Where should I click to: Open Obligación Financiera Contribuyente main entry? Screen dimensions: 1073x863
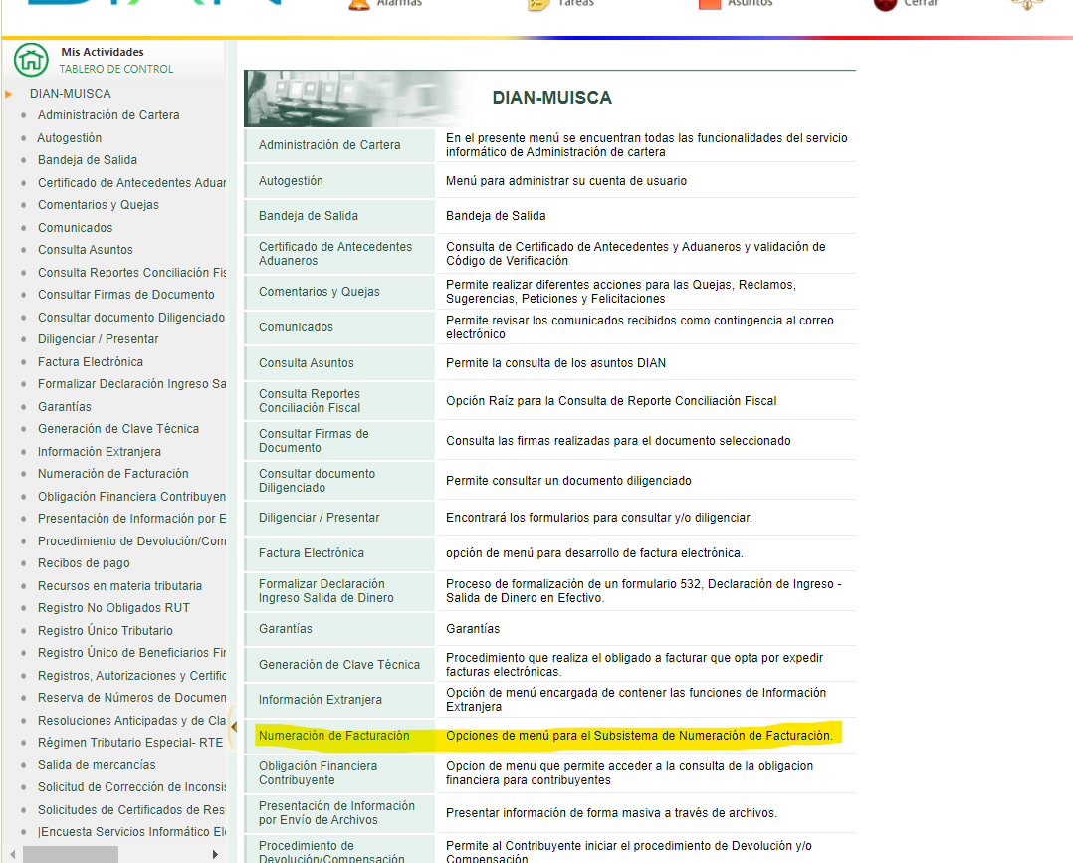click(318, 772)
